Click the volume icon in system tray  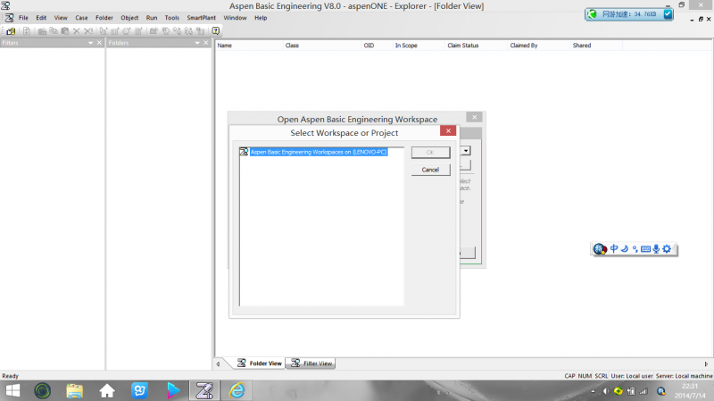pyautogui.click(x=606, y=391)
